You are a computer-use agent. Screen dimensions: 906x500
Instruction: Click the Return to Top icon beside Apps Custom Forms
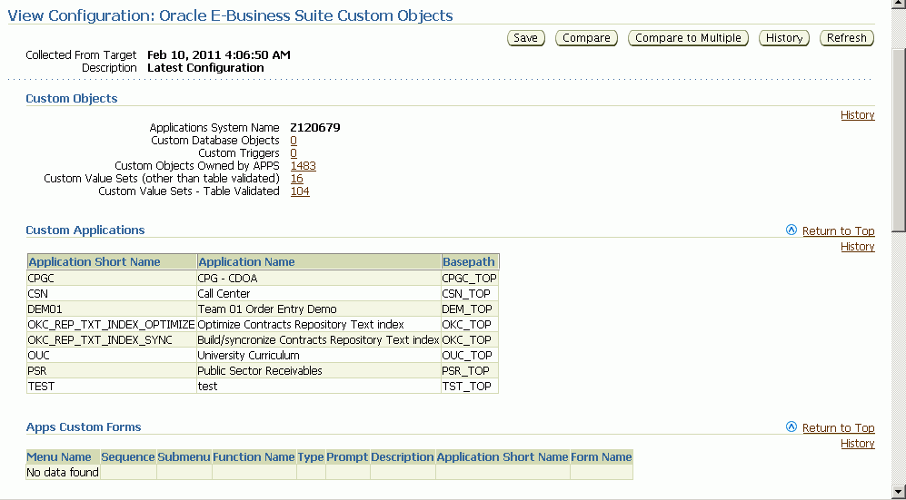[792, 427]
